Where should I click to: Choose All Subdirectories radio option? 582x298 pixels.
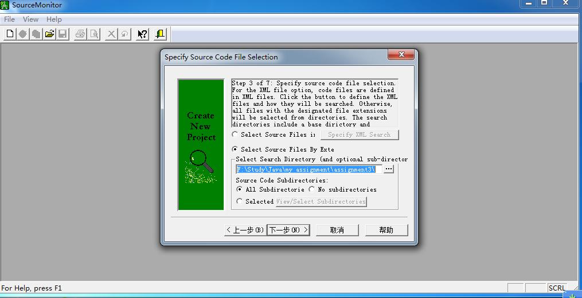pyautogui.click(x=240, y=189)
